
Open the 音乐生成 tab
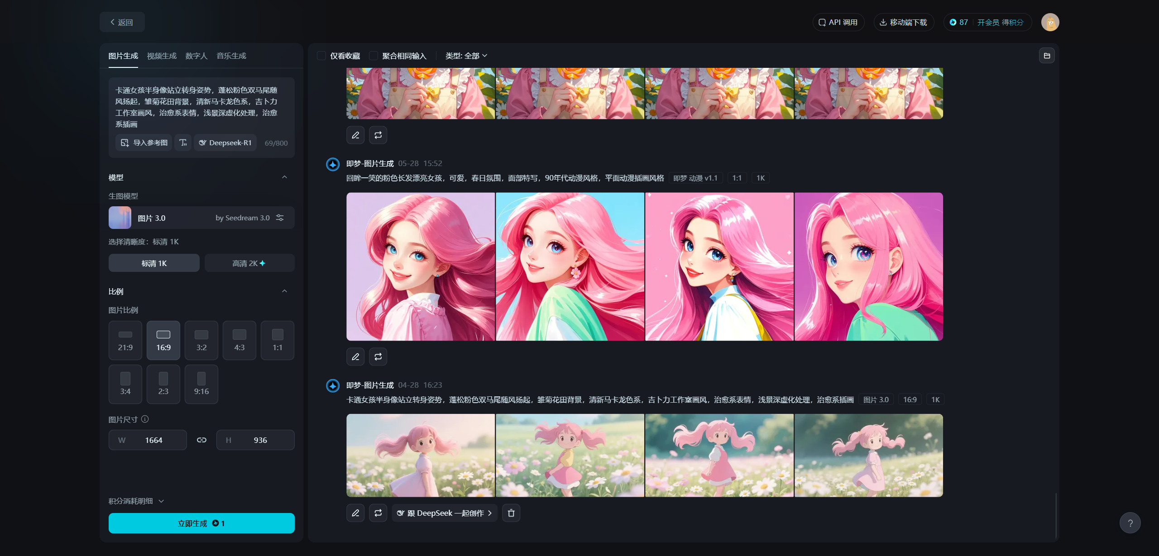coord(231,56)
